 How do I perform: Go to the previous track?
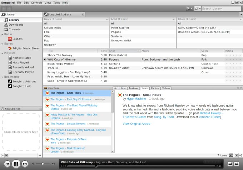(x=7, y=164)
